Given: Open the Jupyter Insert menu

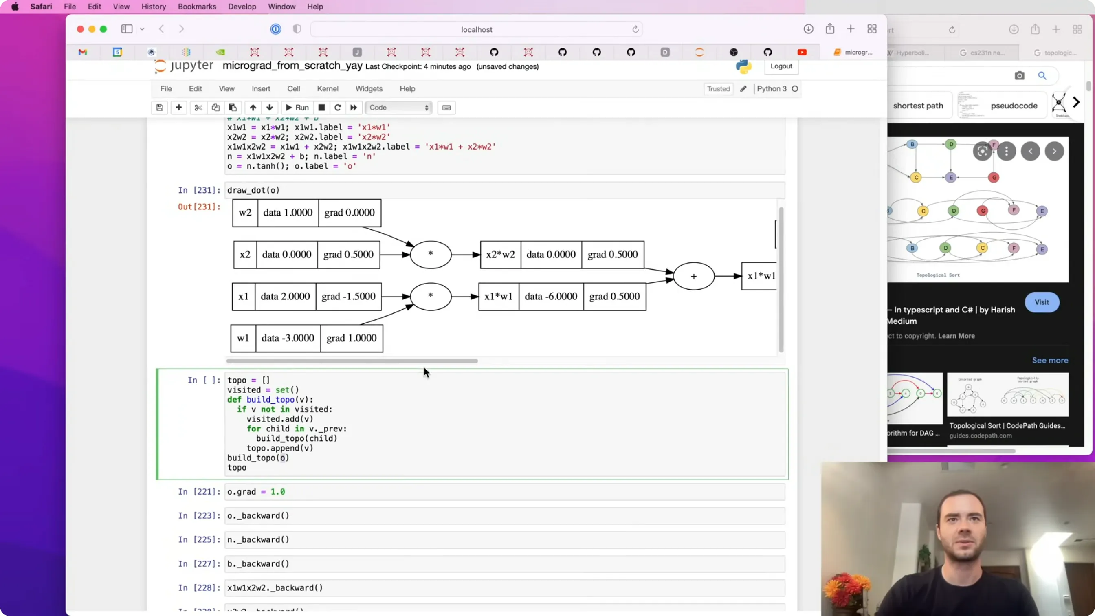Looking at the screenshot, I should (x=261, y=89).
